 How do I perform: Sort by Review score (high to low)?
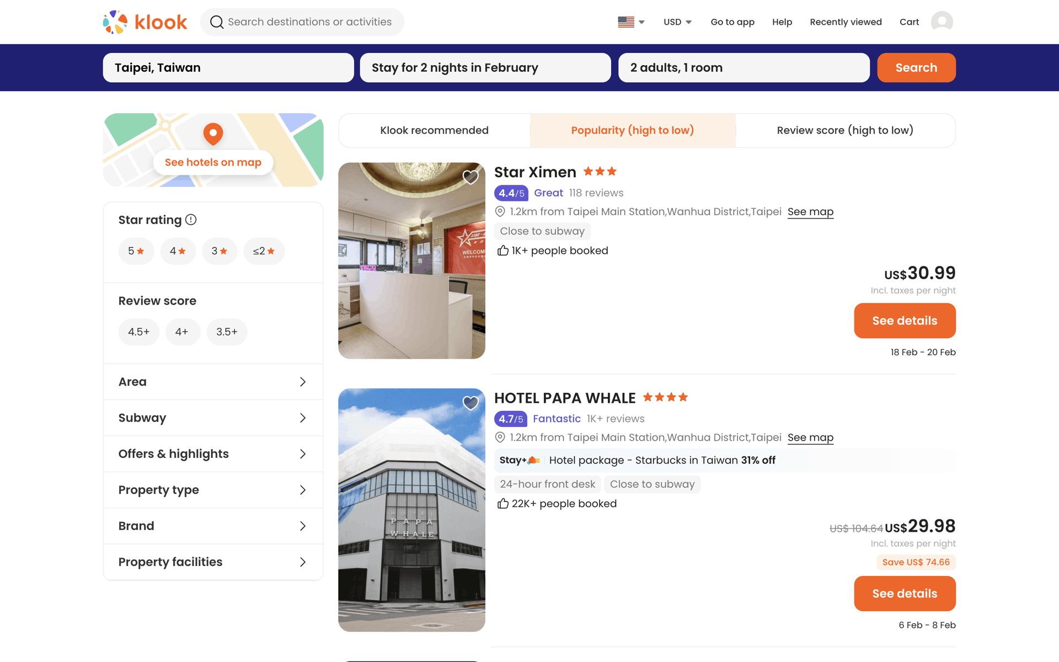[845, 130]
